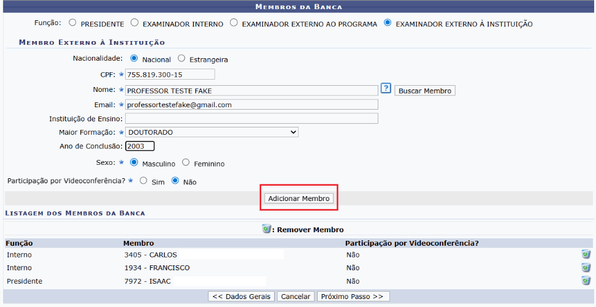Viewport: 596px width, 307px height.
Task: Select EXAMINADOR EXTERNO AO PROGRAMA option
Action: 234,23
